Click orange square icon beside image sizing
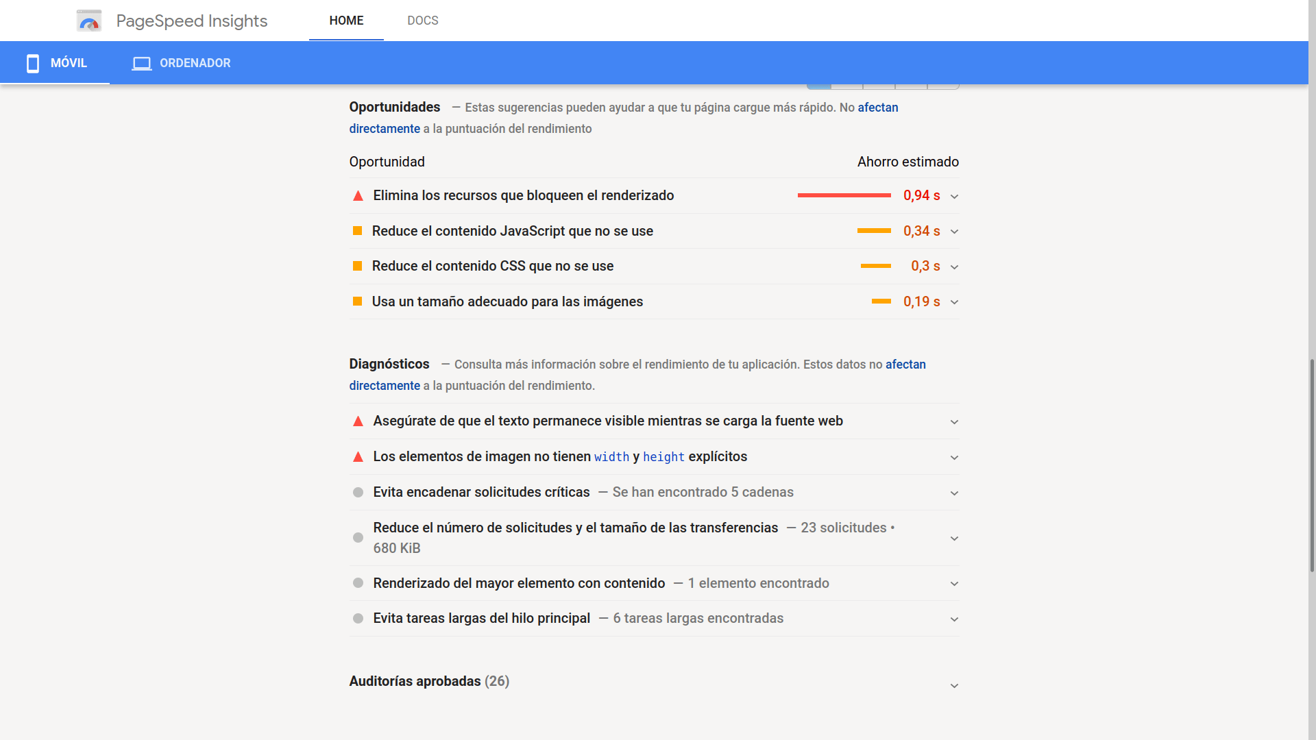 tap(357, 301)
